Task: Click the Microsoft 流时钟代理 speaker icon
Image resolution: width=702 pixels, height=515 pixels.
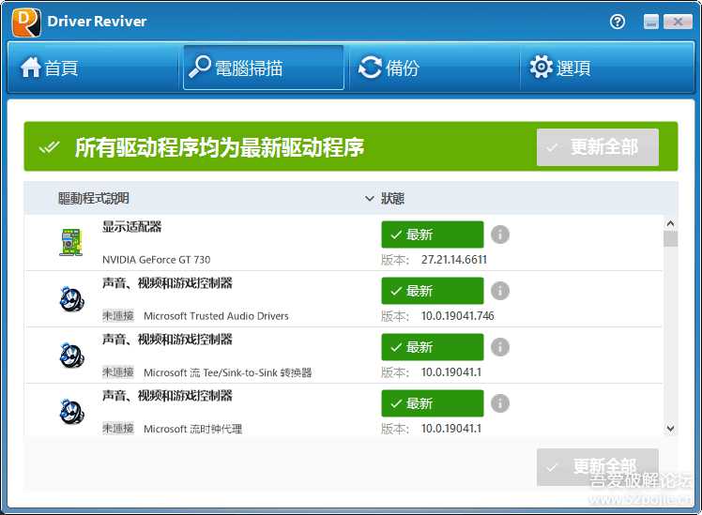Action: click(71, 411)
